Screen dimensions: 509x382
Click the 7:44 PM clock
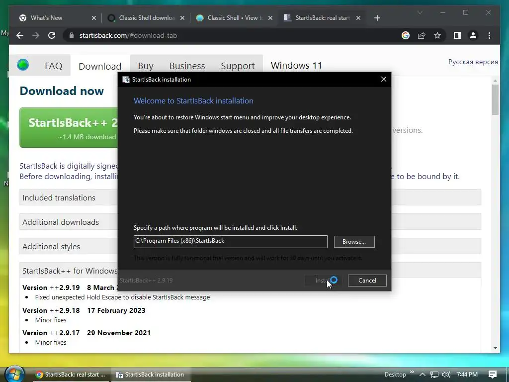[467, 375]
